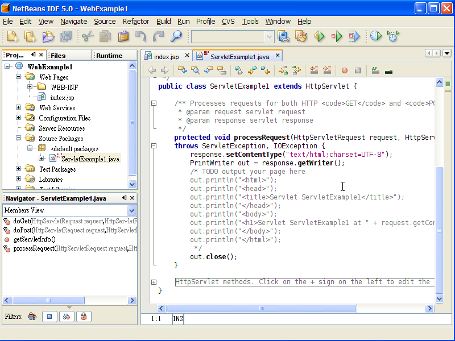This screenshot has width=455, height=341.
Task: Collapse the Source Packages node
Action: tap(18, 138)
